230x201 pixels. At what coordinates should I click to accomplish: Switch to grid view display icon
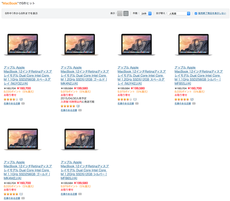pyautogui.click(x=126, y=13)
